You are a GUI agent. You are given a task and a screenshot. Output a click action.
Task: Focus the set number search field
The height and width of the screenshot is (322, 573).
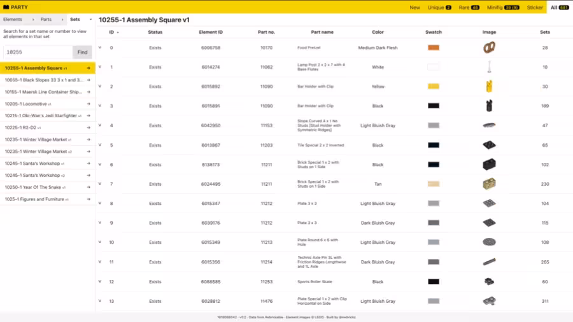pos(38,52)
